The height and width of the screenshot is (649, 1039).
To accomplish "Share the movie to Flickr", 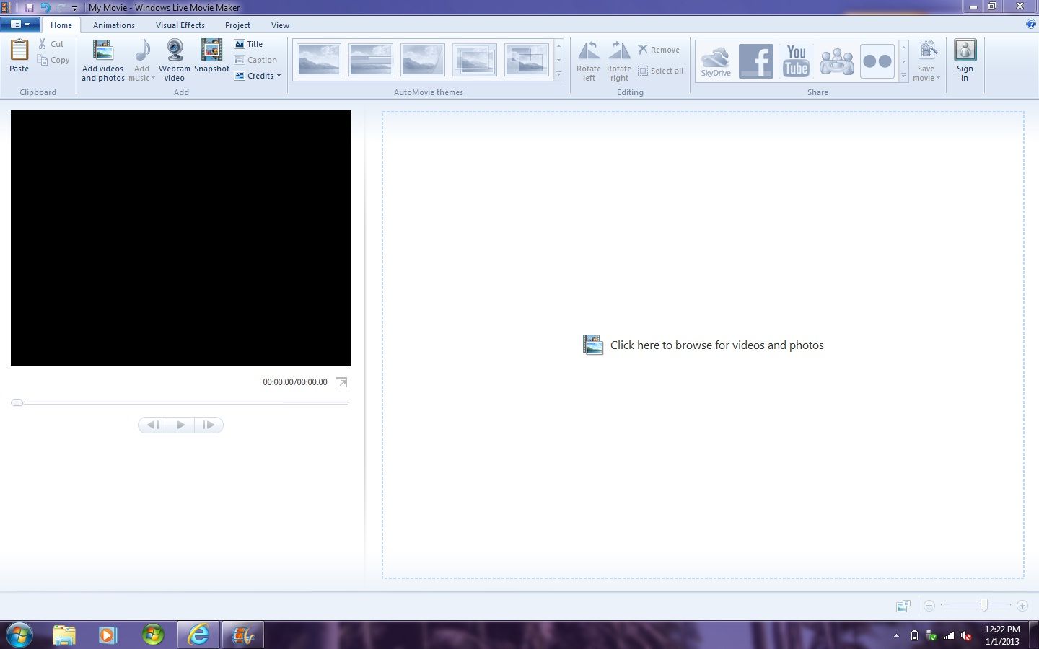I will (877, 61).
